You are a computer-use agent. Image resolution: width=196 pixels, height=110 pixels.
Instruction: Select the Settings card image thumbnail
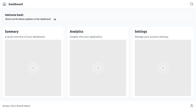pos(163,68)
